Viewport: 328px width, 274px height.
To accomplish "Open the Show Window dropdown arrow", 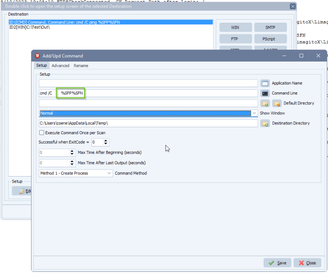I will click(x=254, y=113).
